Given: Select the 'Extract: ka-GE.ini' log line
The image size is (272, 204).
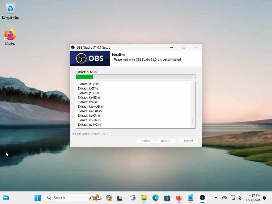Looking at the screenshot, I should tap(89, 97).
